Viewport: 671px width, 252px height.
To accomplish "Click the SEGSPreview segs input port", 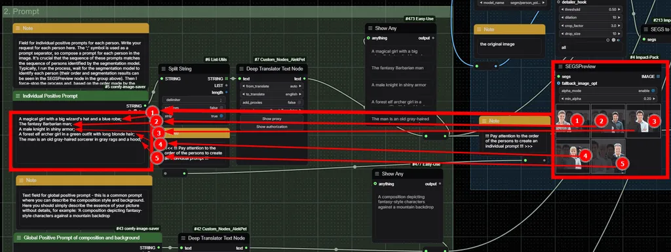I will (x=558, y=77).
